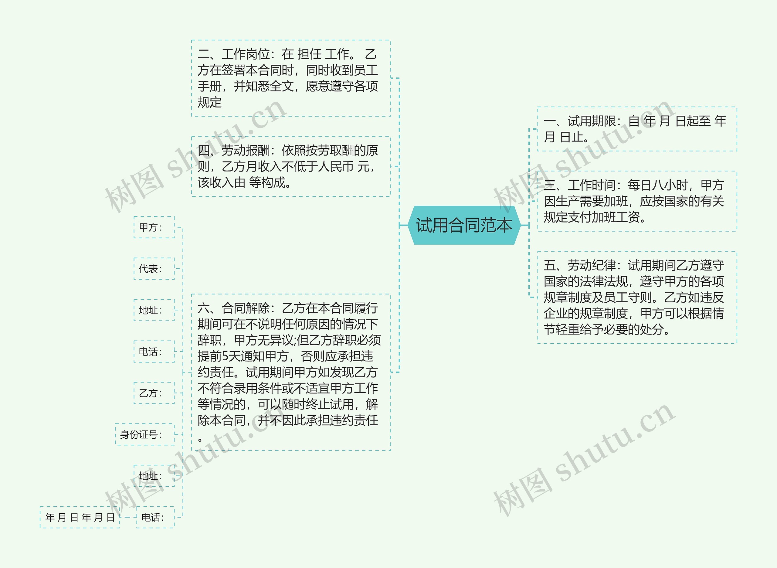777x568 pixels.
Task: Select the central node 试用合同范本
Action: 464,225
